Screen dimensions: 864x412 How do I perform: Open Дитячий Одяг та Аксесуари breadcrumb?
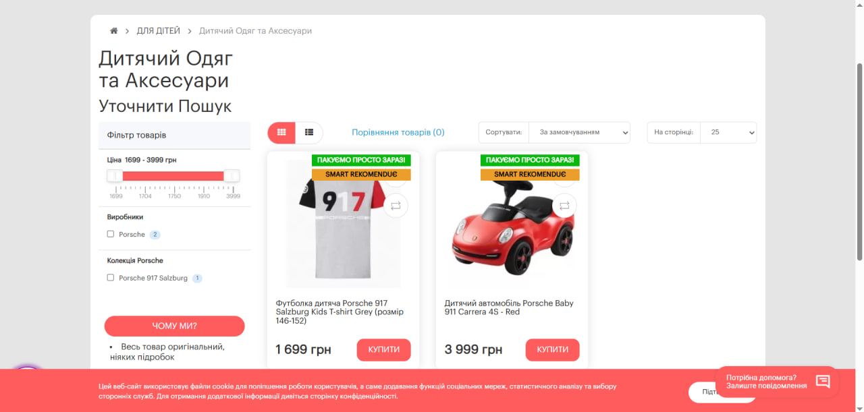255,31
